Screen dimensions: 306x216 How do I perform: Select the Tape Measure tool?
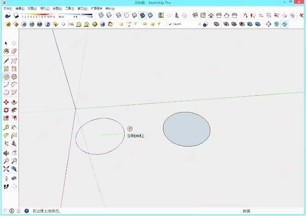click(6, 127)
